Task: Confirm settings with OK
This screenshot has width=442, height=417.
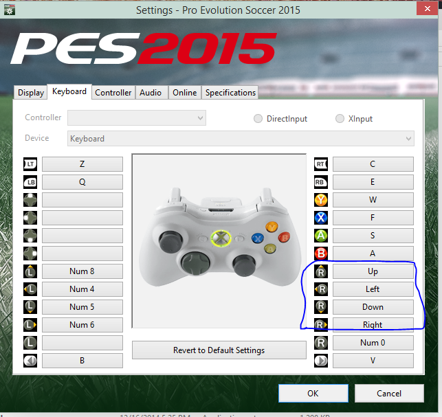Action: pyautogui.click(x=313, y=394)
